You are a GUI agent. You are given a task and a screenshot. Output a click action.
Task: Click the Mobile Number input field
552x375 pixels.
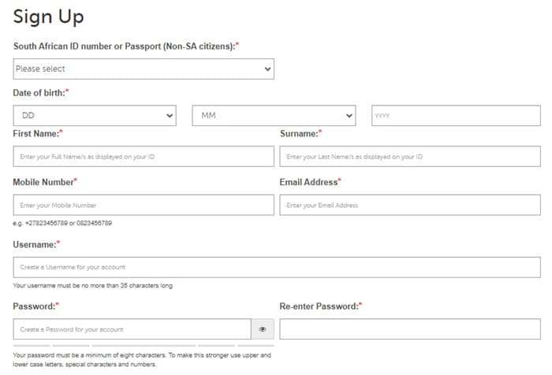[x=144, y=205]
